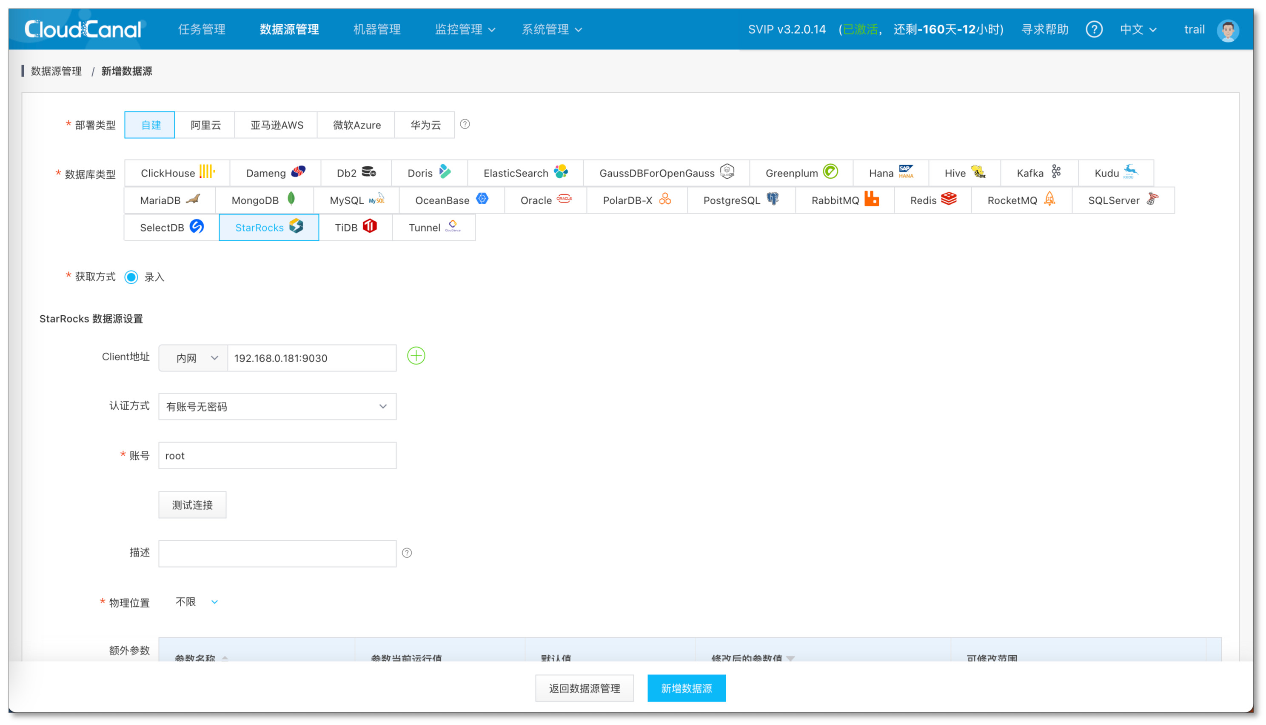Image resolution: width=1266 pixels, height=725 pixels.
Task: Select MongoDB database type
Action: coord(264,200)
